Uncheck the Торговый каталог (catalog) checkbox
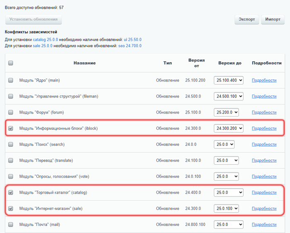Screen dimensions: 290x233 point(11,192)
